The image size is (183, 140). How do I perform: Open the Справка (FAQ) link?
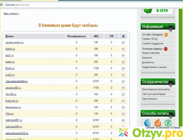(x=150, y=39)
